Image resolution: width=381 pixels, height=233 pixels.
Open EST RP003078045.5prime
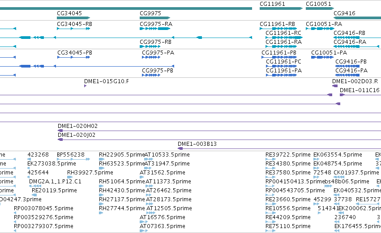coord(43,208)
